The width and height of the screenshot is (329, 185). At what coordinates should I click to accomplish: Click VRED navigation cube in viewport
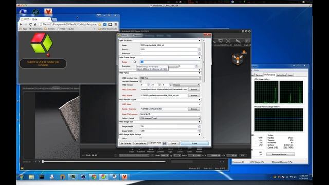pyautogui.click(x=237, y=59)
